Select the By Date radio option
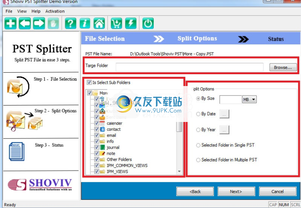This screenshot has width=301, height=208. coord(198,114)
